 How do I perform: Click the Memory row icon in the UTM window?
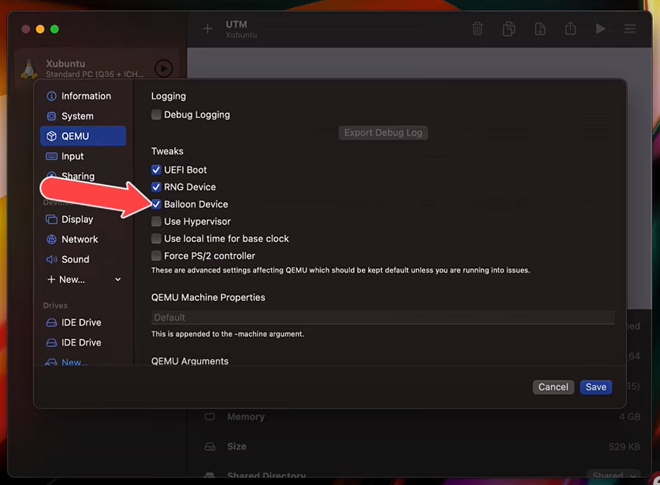click(x=210, y=417)
